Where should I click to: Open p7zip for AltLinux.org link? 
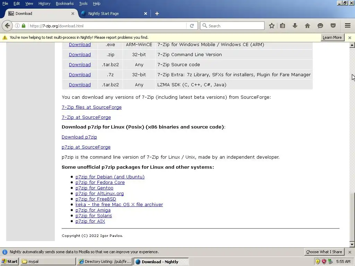(99, 193)
